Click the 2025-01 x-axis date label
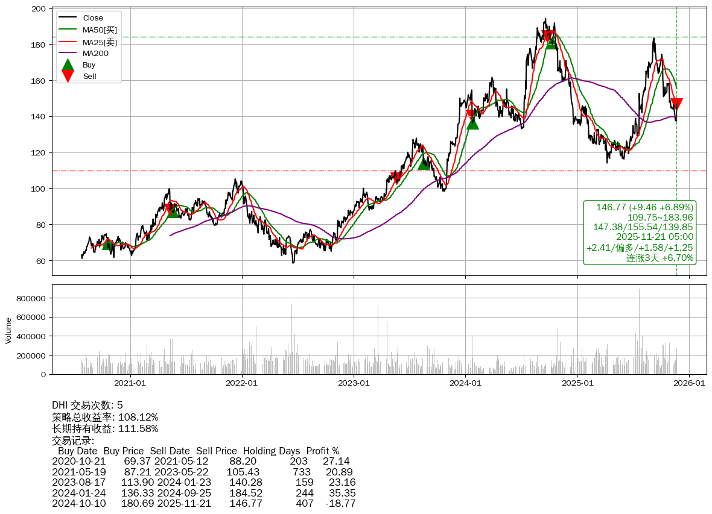The image size is (712, 514). 577,383
